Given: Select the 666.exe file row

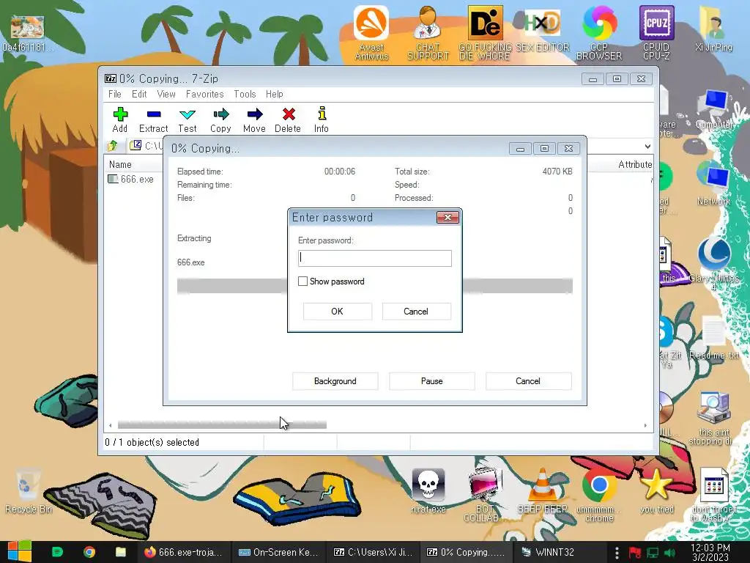Looking at the screenshot, I should (130, 179).
